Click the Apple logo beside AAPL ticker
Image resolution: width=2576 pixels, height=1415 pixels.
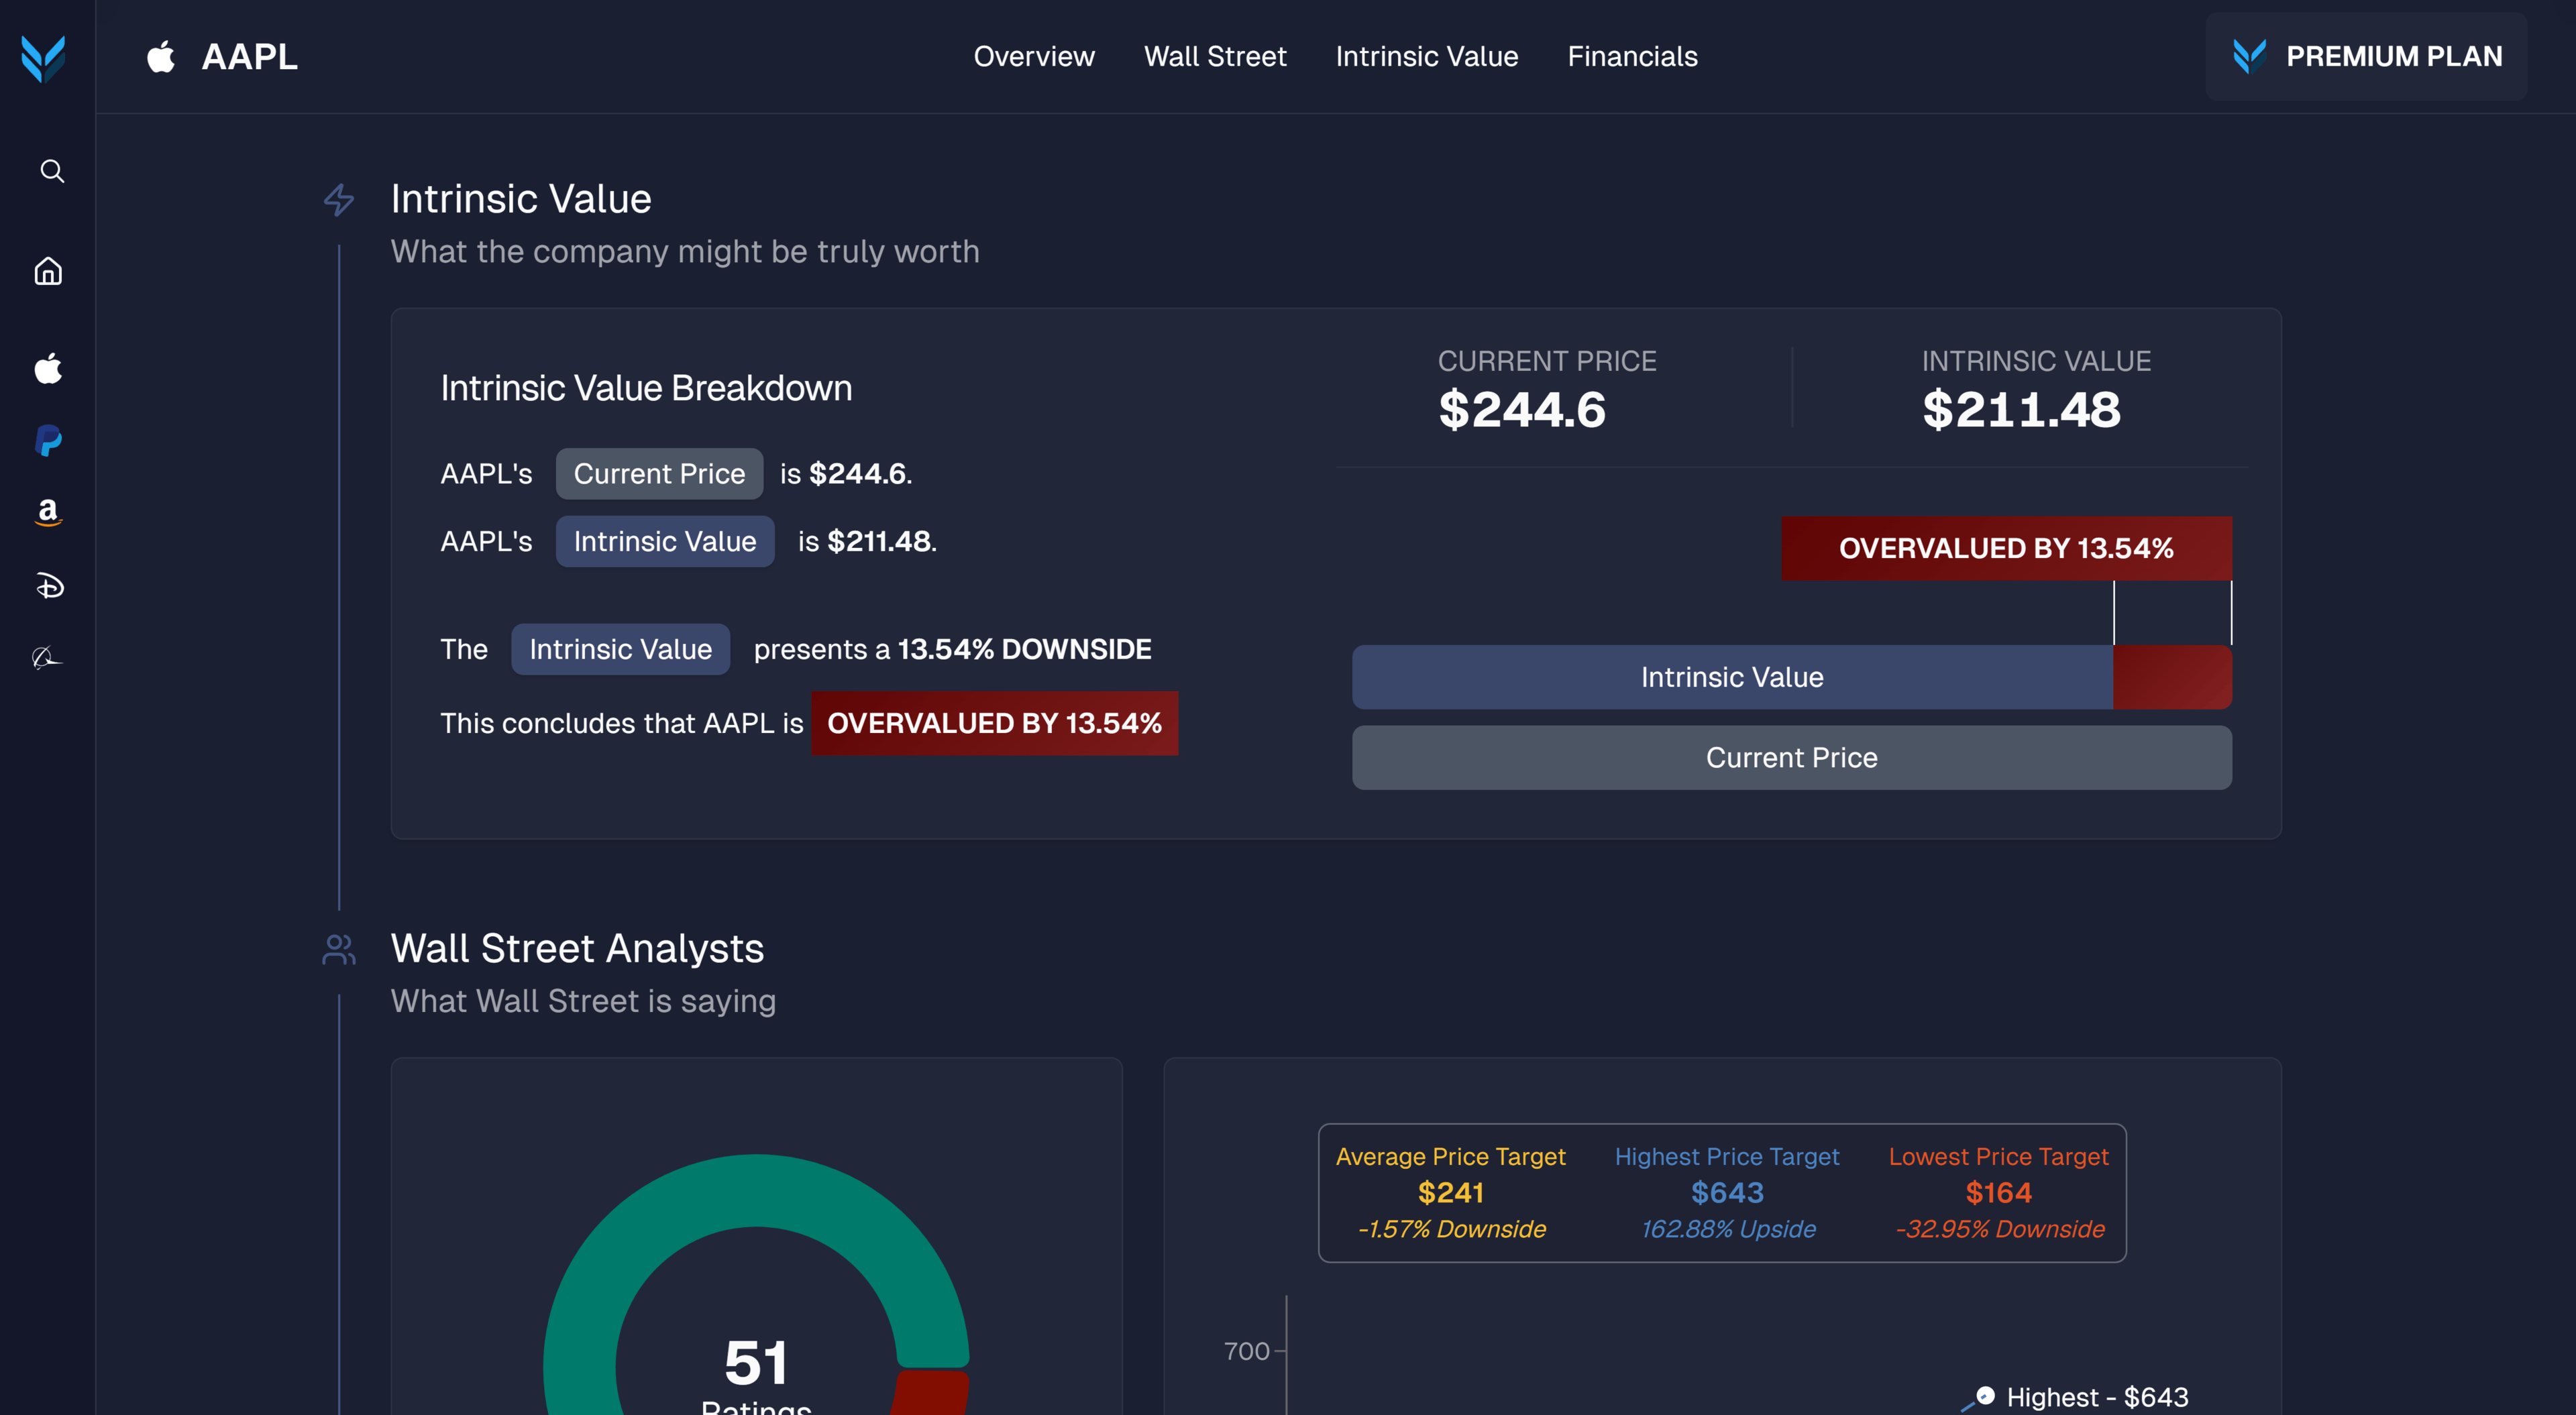pos(161,56)
